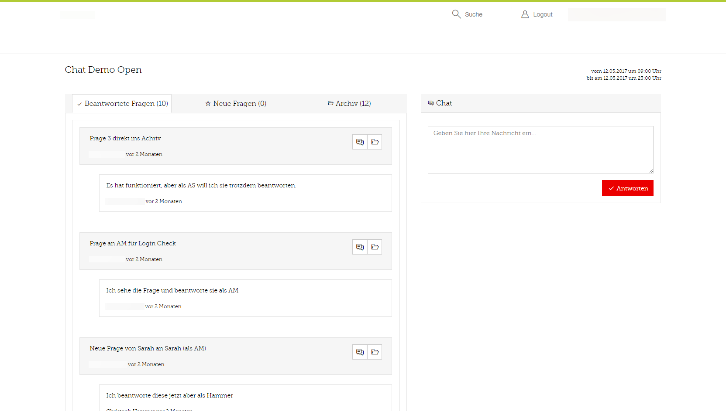Screen dimensions: 726x411
Task: Switch to the Beantwortete Fragen (10) tab
Action: tap(122, 104)
